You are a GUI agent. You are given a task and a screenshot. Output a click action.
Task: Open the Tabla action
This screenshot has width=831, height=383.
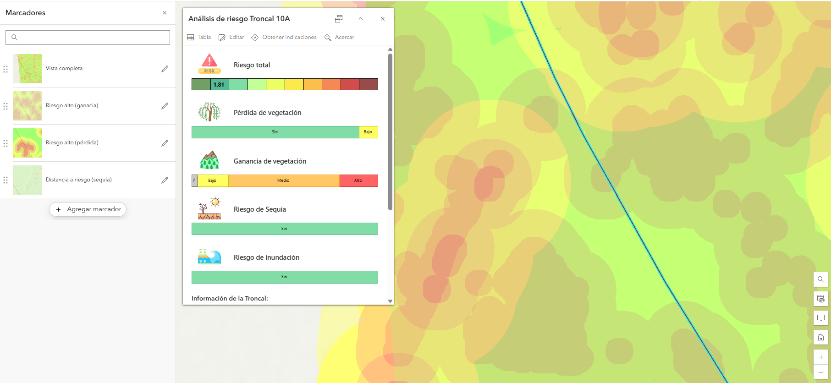coord(199,37)
